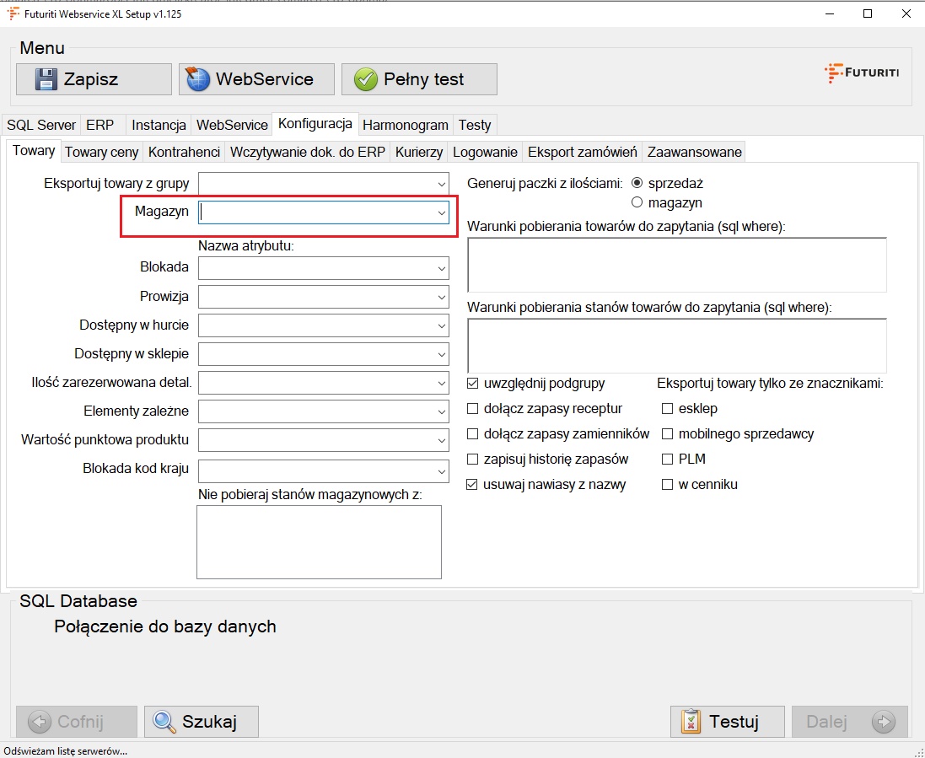Click the sql where text area for towary
This screenshot has height=758, width=925.
click(676, 265)
